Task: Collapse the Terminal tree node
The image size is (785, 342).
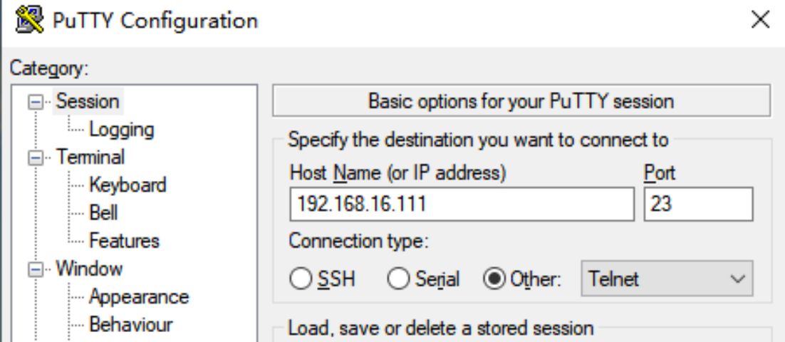Action: [36, 158]
